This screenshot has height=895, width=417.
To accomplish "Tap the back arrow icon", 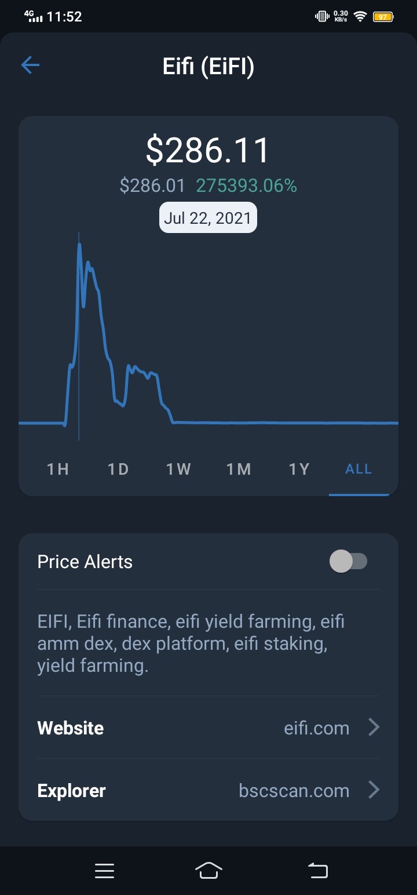I will tap(30, 65).
